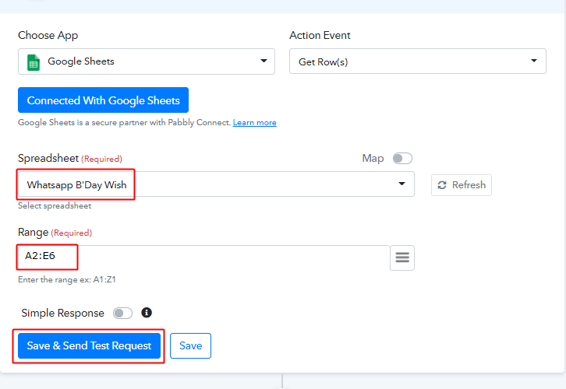Click the 'Select spreadsheet' helper text
This screenshot has width=566, height=389.
[55, 205]
